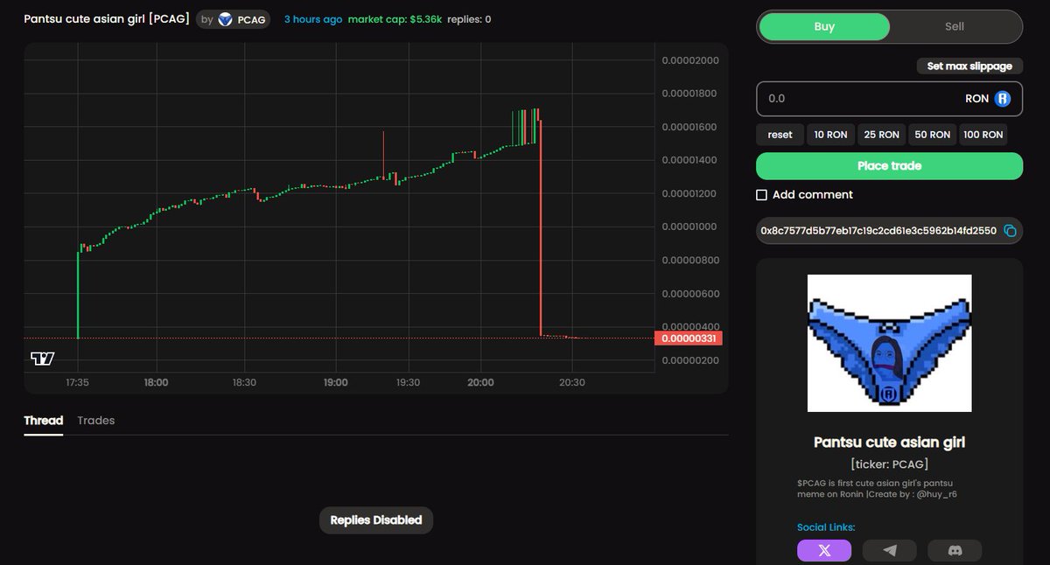Add 25 RON to the amount
The height and width of the screenshot is (565, 1050).
click(x=880, y=134)
